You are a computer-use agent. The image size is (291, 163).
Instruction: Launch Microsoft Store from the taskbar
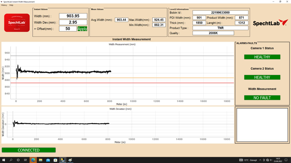click(x=55, y=160)
